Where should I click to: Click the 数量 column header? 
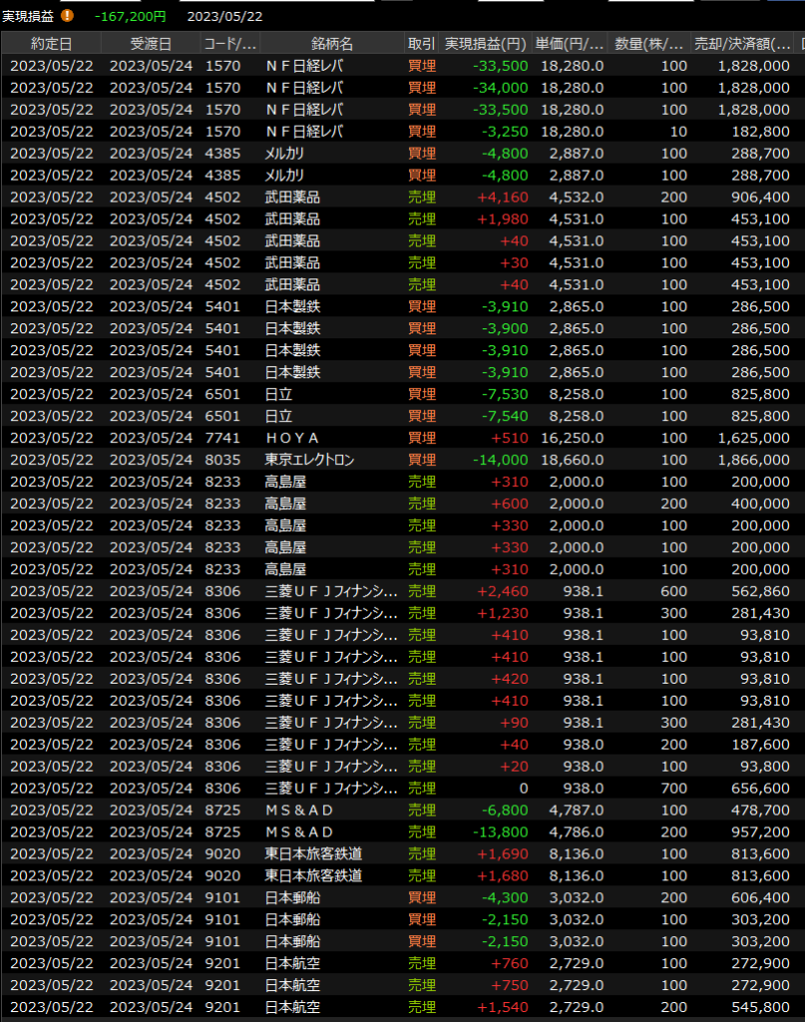pyautogui.click(x=649, y=44)
